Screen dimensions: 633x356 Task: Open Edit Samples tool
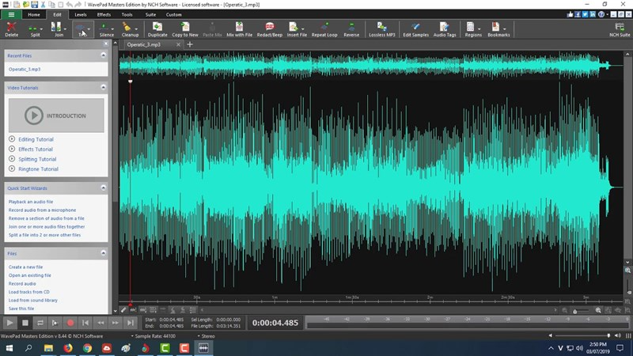415,29
